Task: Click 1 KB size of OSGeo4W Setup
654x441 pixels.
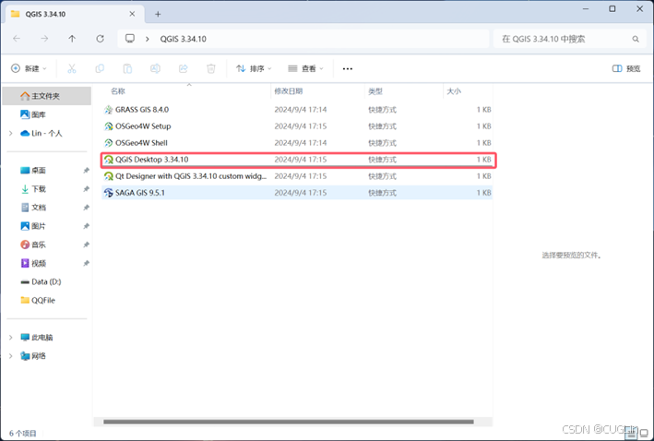Action: [x=483, y=126]
